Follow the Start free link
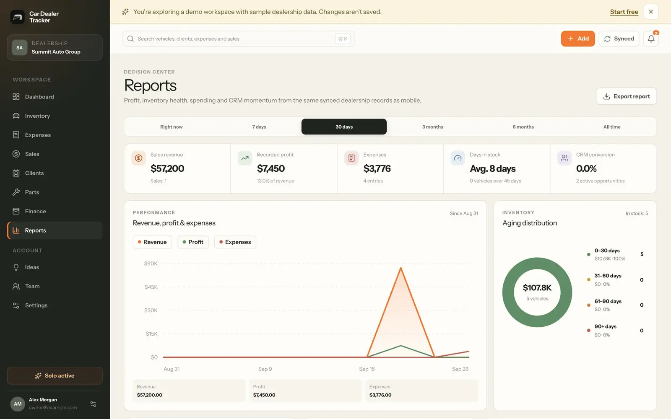This screenshot has width=671, height=419. coord(624,12)
